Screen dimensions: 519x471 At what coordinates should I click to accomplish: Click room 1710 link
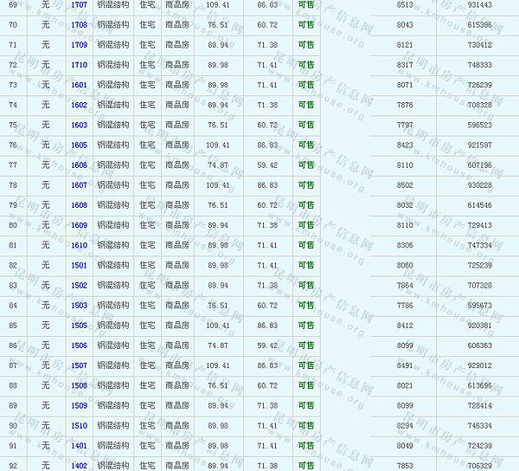coord(80,65)
